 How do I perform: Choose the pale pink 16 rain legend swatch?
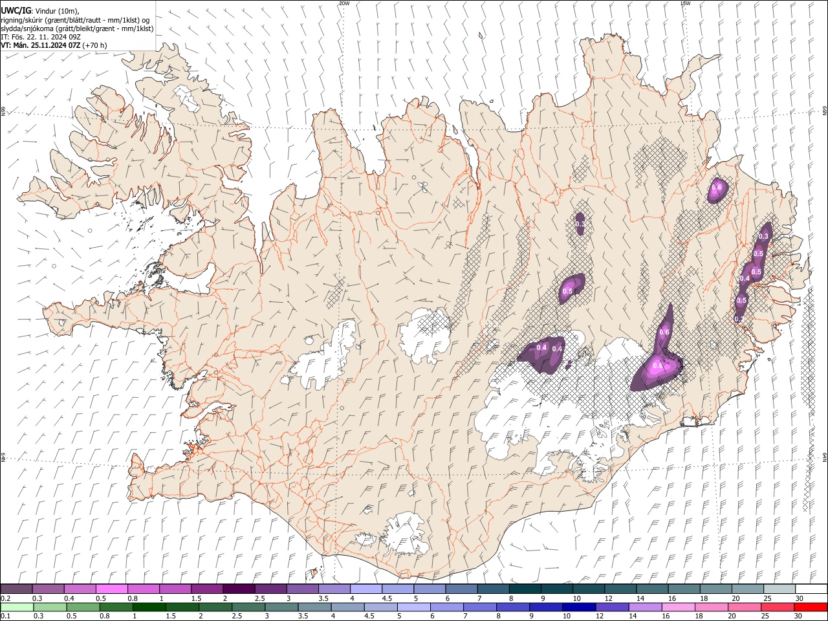(679, 607)
